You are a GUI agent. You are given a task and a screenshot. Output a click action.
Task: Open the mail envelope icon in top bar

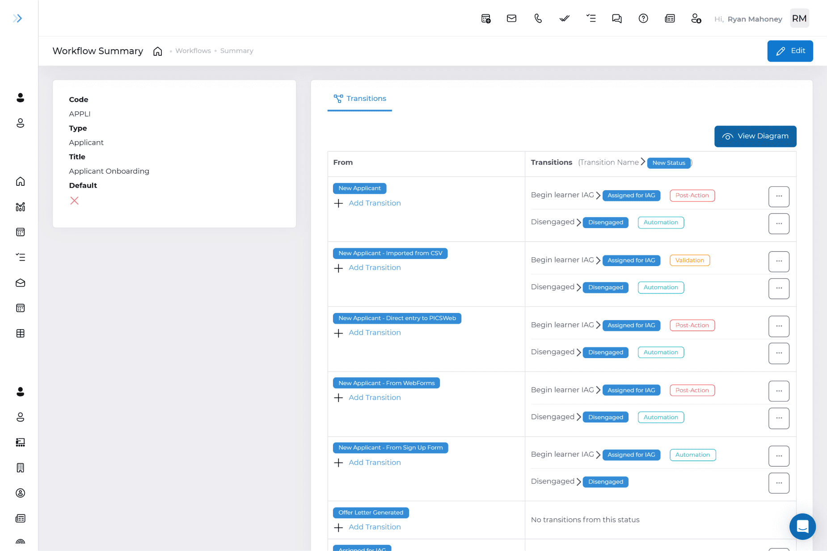point(511,18)
